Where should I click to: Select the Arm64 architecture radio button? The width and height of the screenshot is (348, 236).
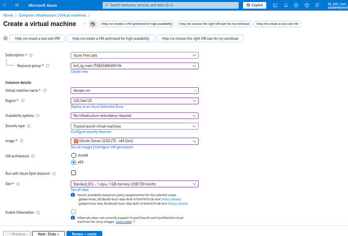74,155
